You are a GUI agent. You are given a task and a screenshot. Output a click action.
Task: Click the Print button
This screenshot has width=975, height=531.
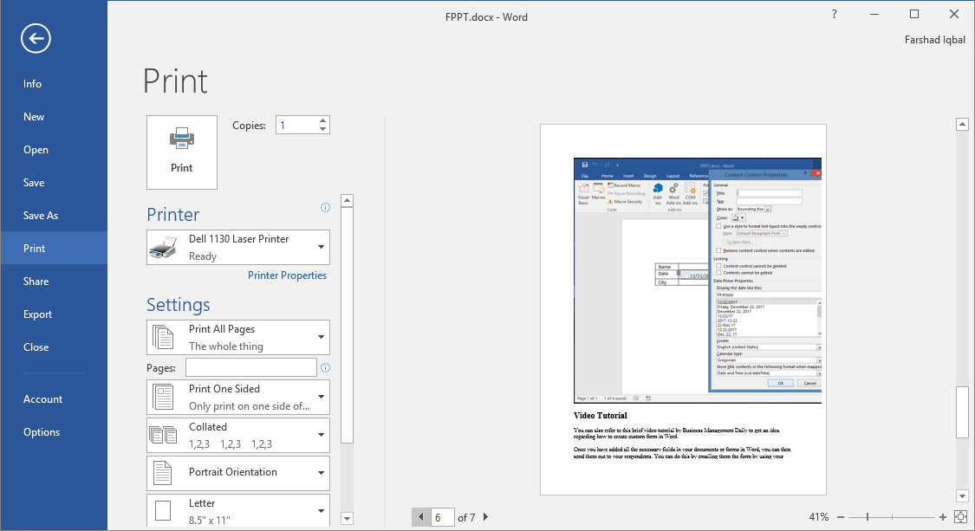click(x=181, y=152)
